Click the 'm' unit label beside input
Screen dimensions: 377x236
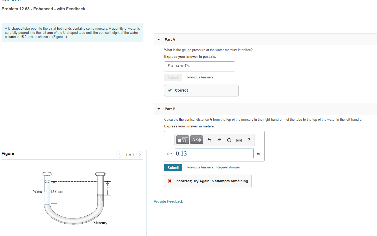click(x=259, y=153)
